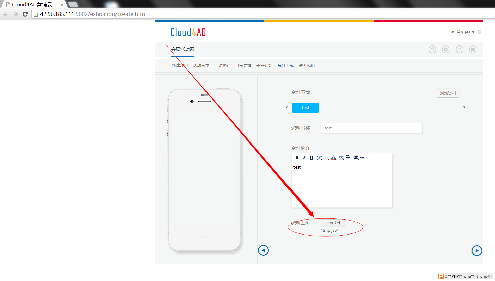
Task: Open the 新建项目 menu item
Action: pos(180,66)
